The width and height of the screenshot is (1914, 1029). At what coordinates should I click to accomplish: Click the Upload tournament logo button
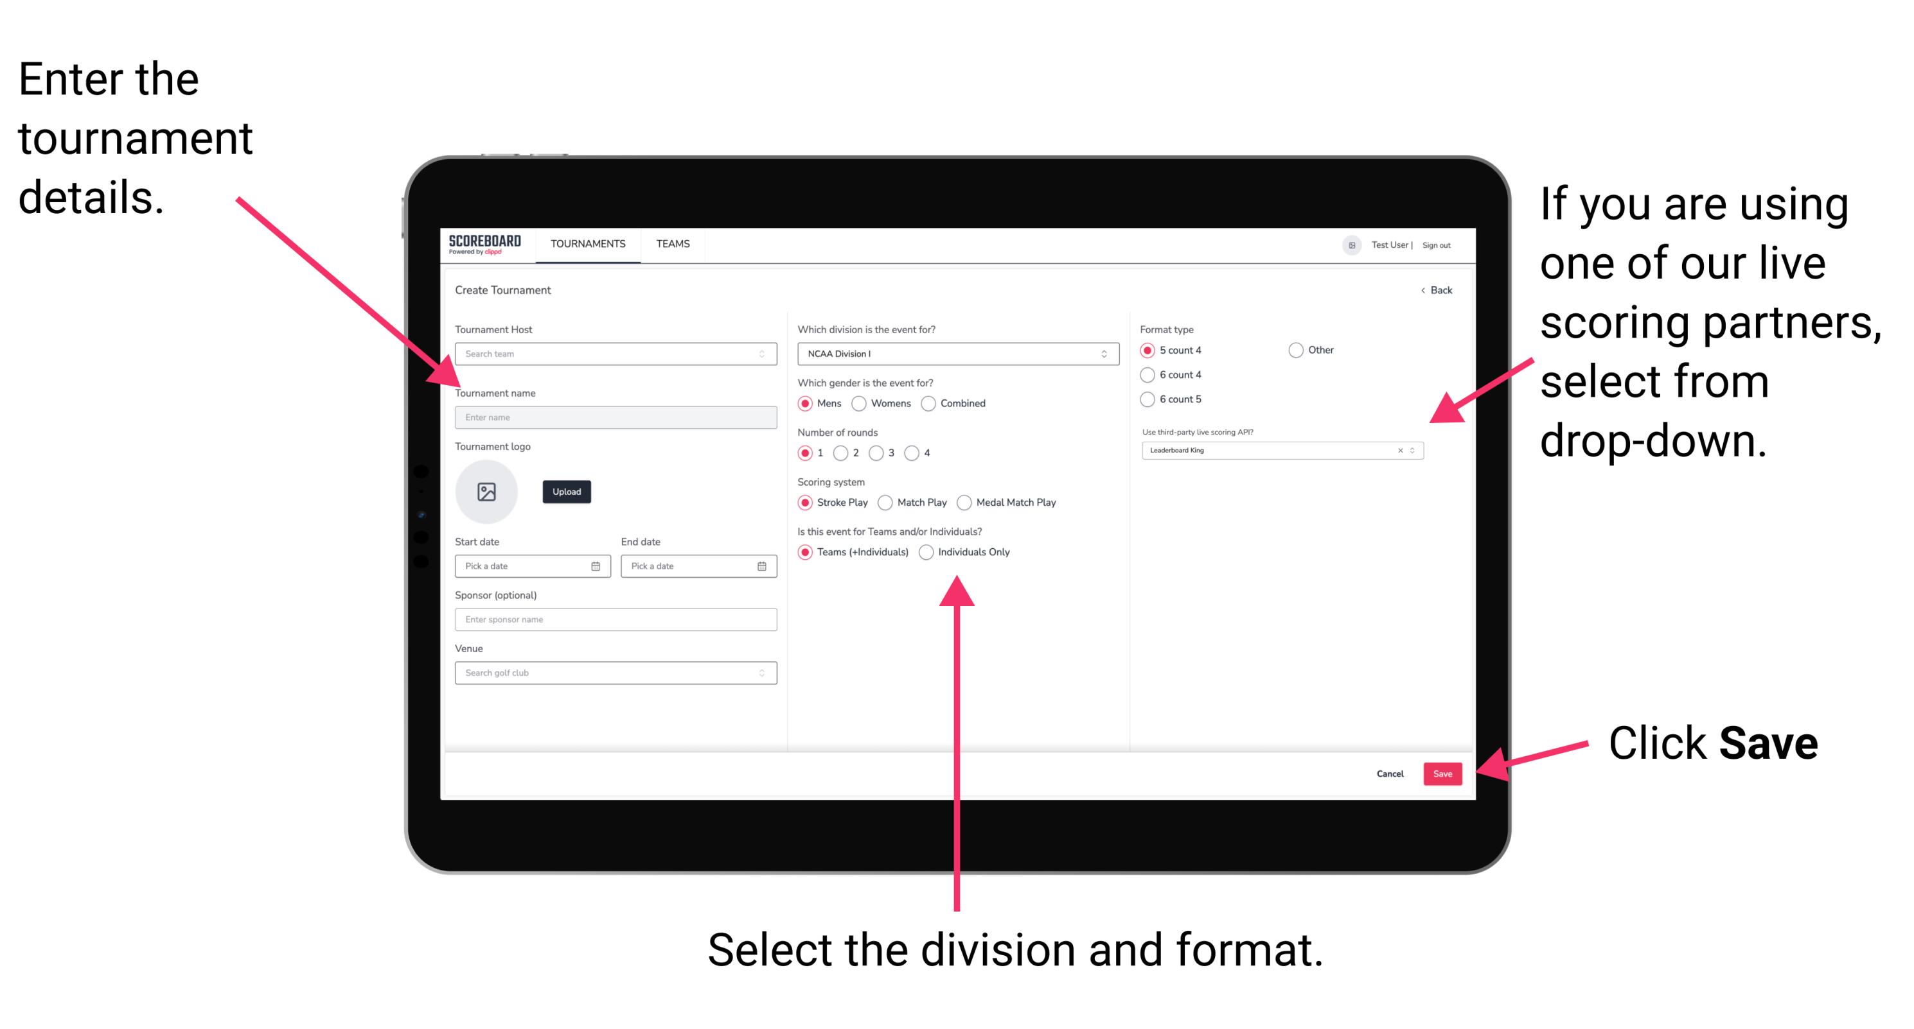(567, 492)
